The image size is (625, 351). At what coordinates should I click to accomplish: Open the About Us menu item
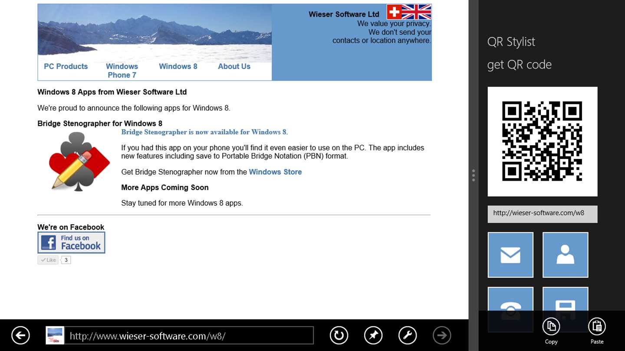pos(234,66)
